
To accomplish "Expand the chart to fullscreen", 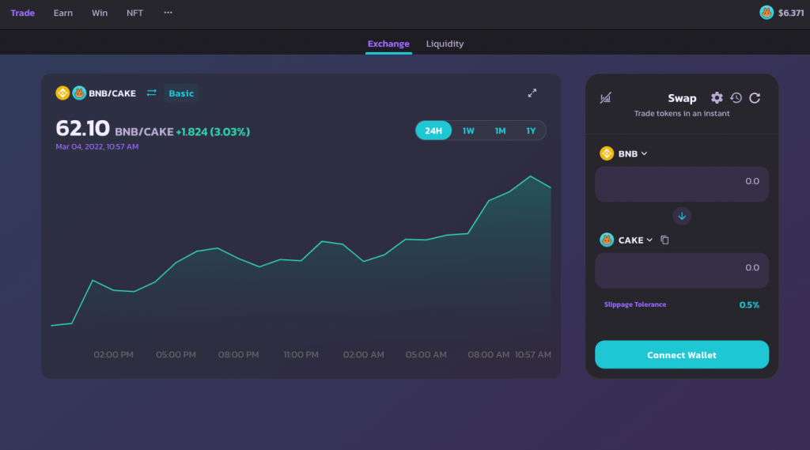I will [x=532, y=93].
